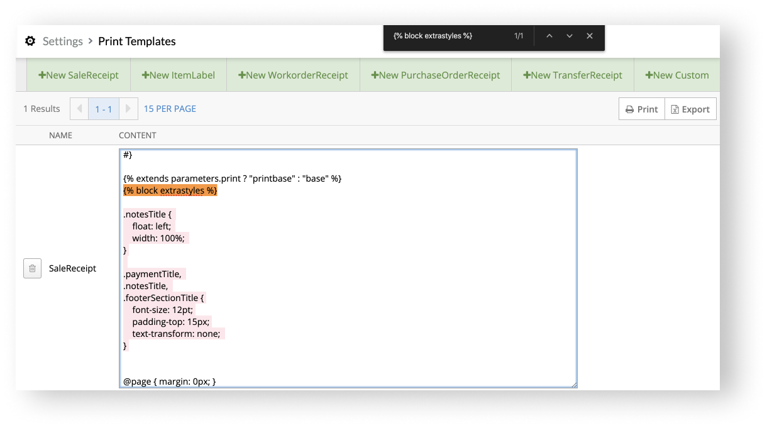Create a New WorkorderReceipt template

[293, 75]
